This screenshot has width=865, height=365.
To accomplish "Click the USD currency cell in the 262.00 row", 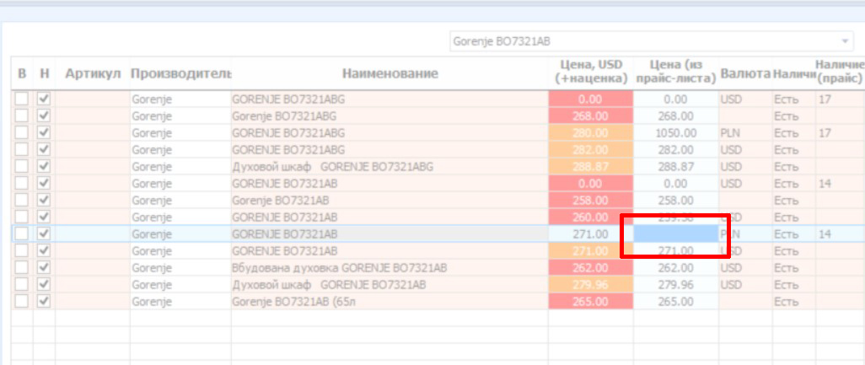I will coord(744,268).
